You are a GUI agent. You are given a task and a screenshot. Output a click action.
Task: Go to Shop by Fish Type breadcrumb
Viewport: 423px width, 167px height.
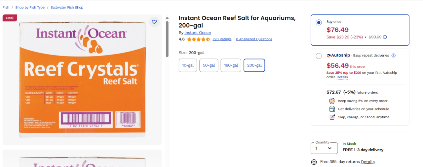point(30,8)
